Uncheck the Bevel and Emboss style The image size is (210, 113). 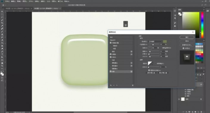tap(111, 43)
